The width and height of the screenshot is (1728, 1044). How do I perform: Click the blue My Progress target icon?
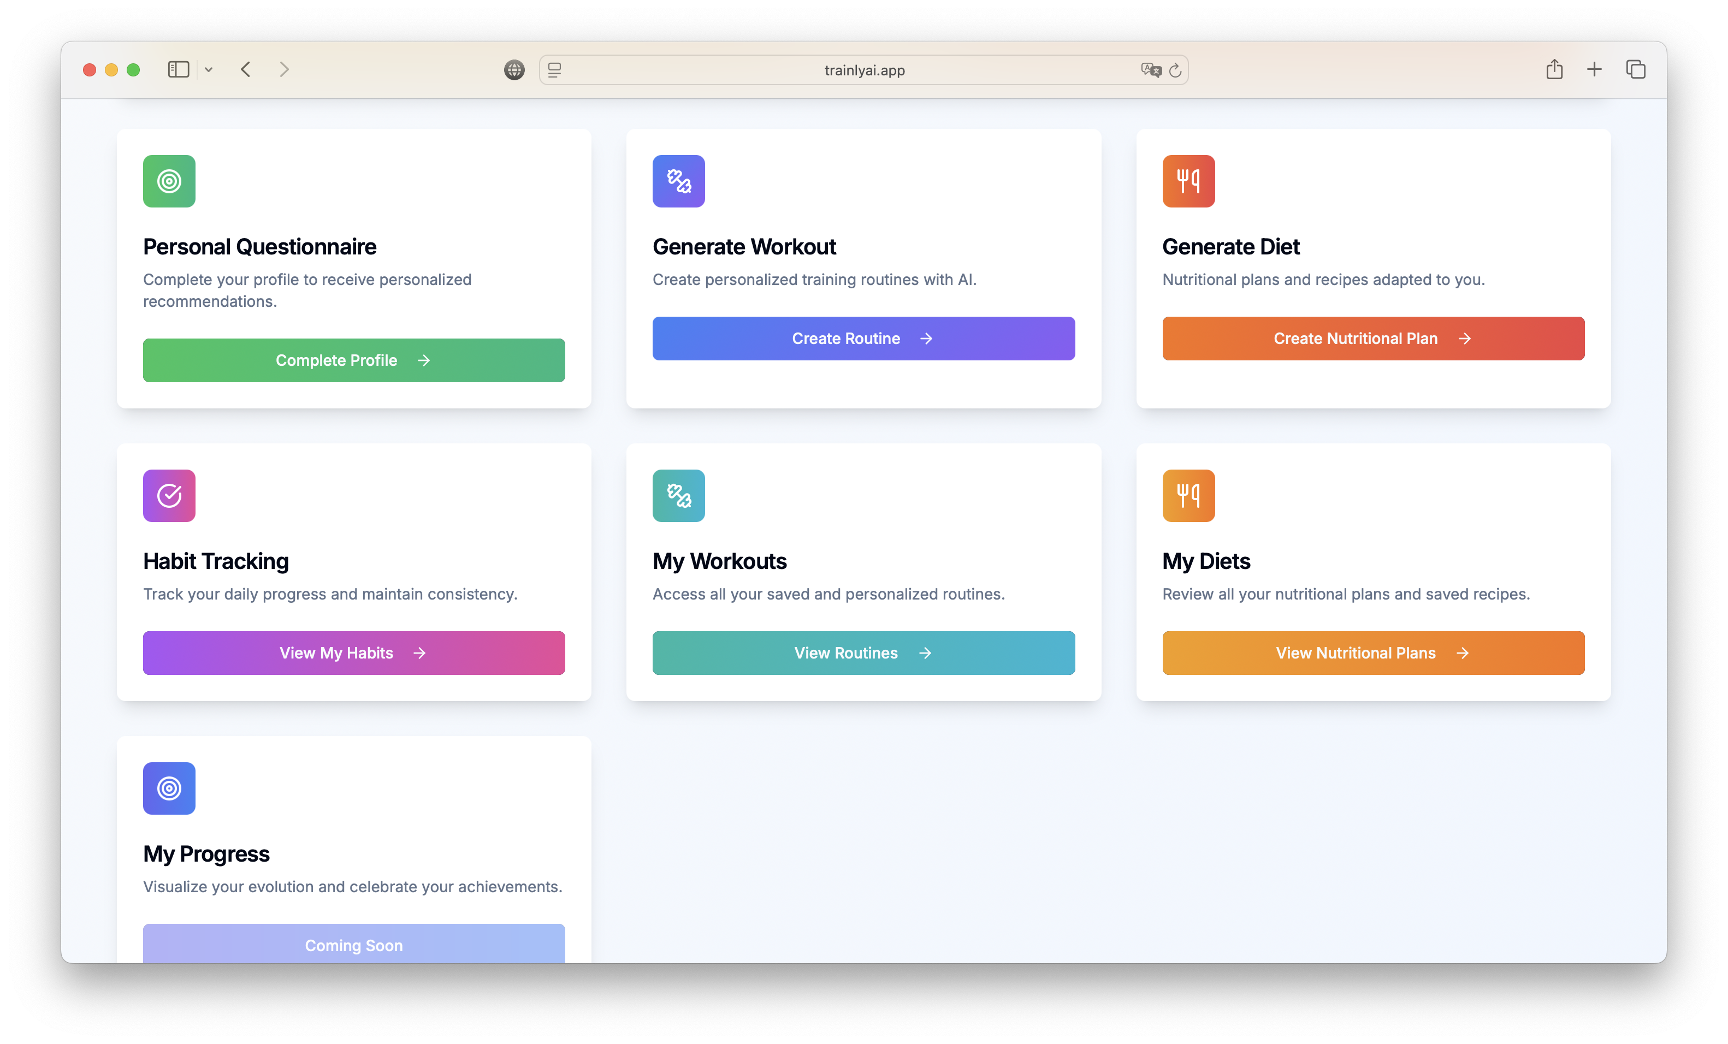pos(169,788)
